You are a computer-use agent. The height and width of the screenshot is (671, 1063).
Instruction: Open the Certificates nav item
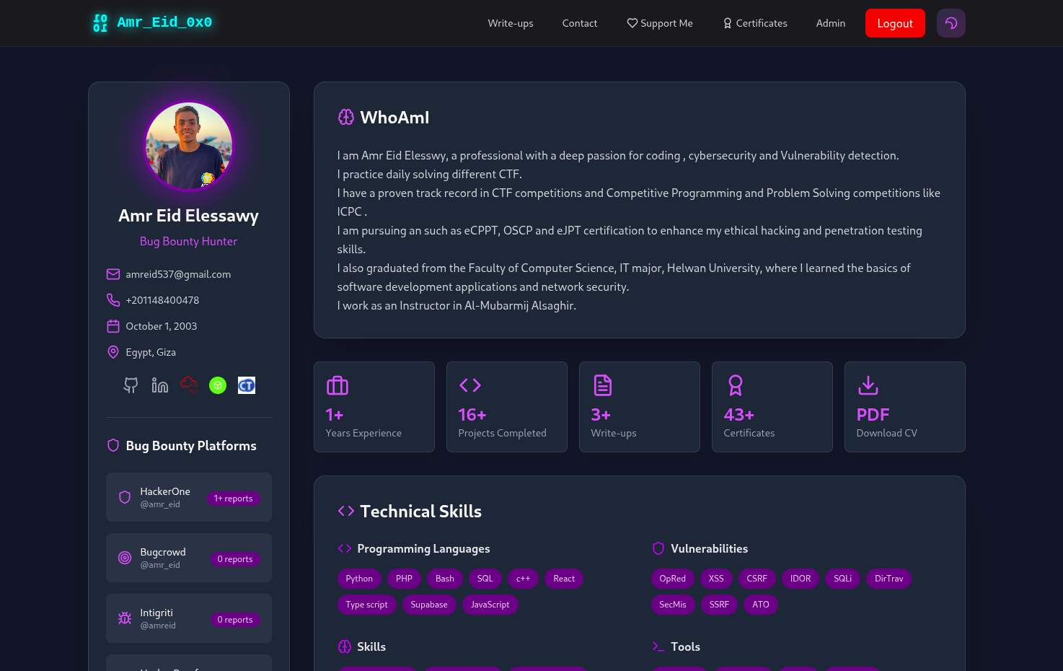click(x=755, y=23)
